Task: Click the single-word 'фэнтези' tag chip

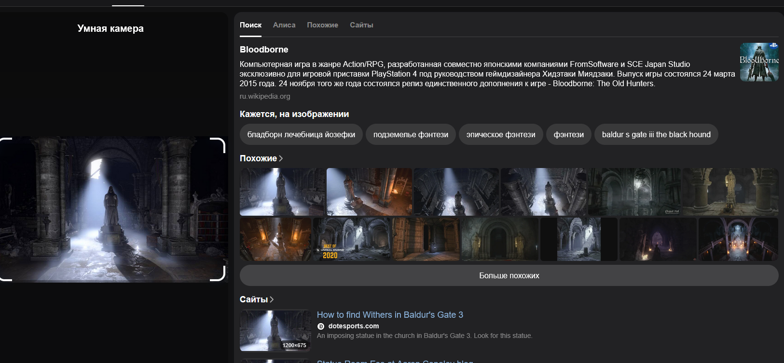Action: (x=569, y=134)
